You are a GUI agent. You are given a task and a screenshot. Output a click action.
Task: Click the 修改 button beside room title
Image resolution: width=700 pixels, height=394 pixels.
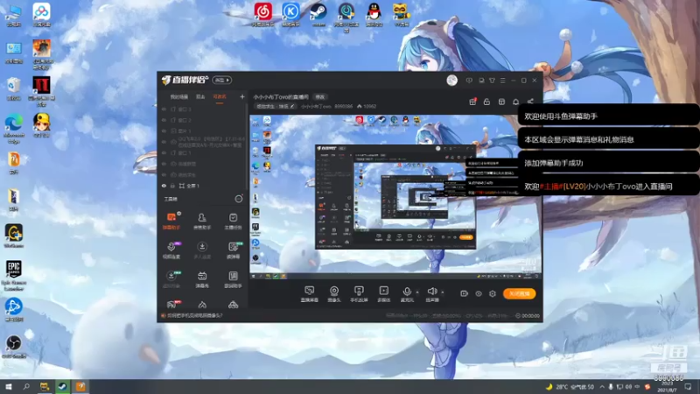point(320,97)
